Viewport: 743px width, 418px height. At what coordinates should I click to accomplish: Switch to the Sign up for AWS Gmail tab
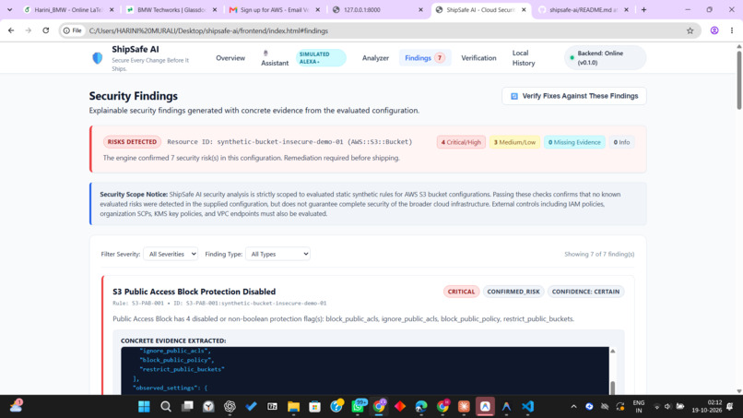pyautogui.click(x=275, y=9)
